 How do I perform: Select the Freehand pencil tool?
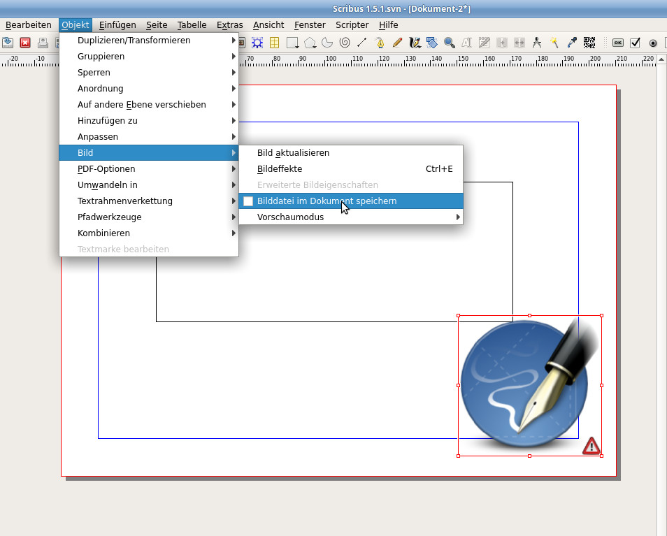point(397,43)
